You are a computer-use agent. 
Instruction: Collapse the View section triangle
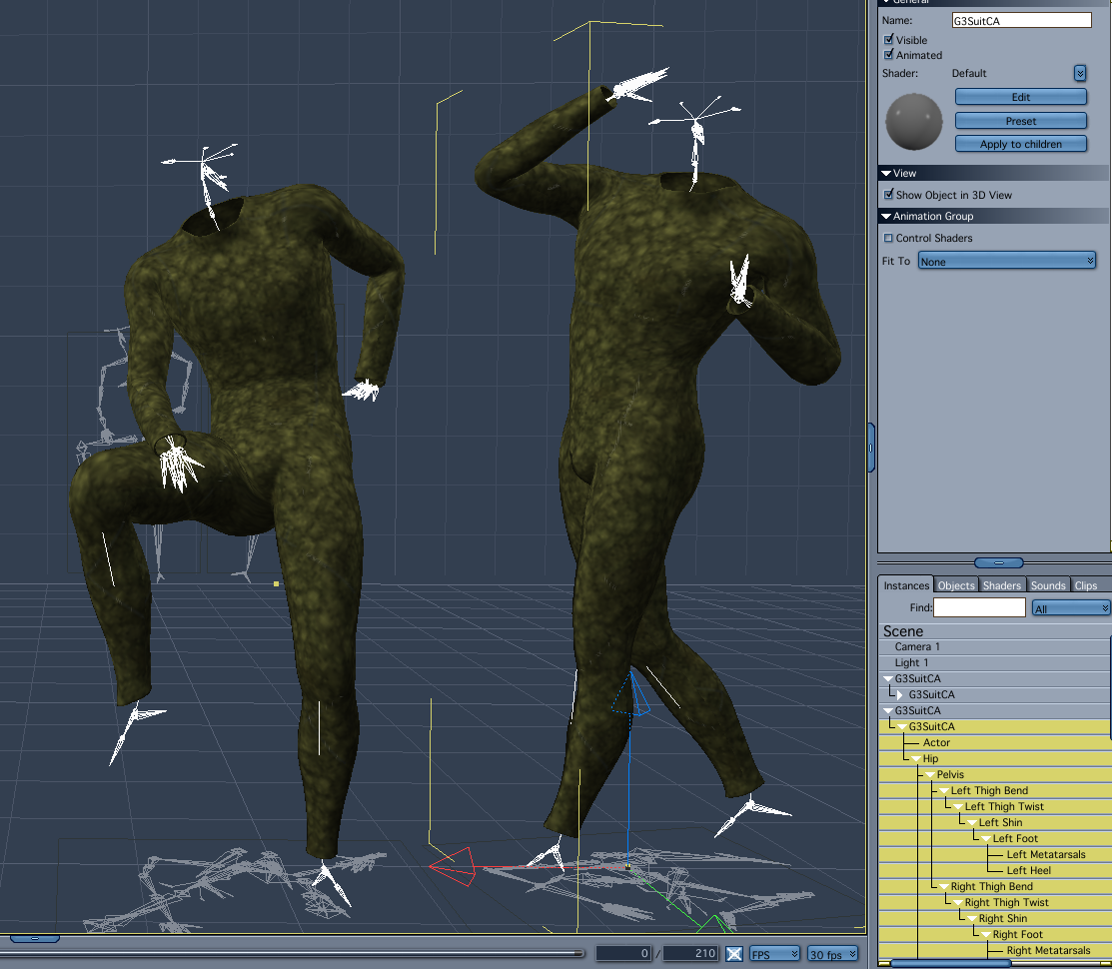[886, 173]
